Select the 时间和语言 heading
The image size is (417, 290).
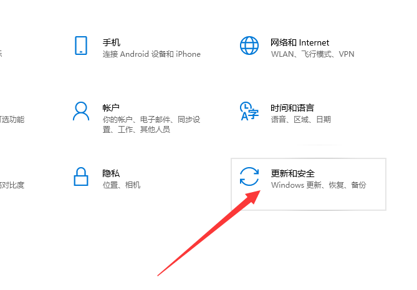292,108
